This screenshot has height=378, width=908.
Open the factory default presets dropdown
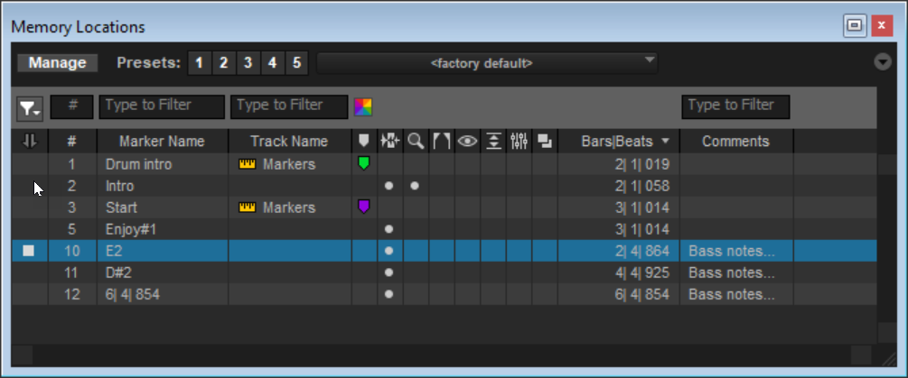pos(486,63)
